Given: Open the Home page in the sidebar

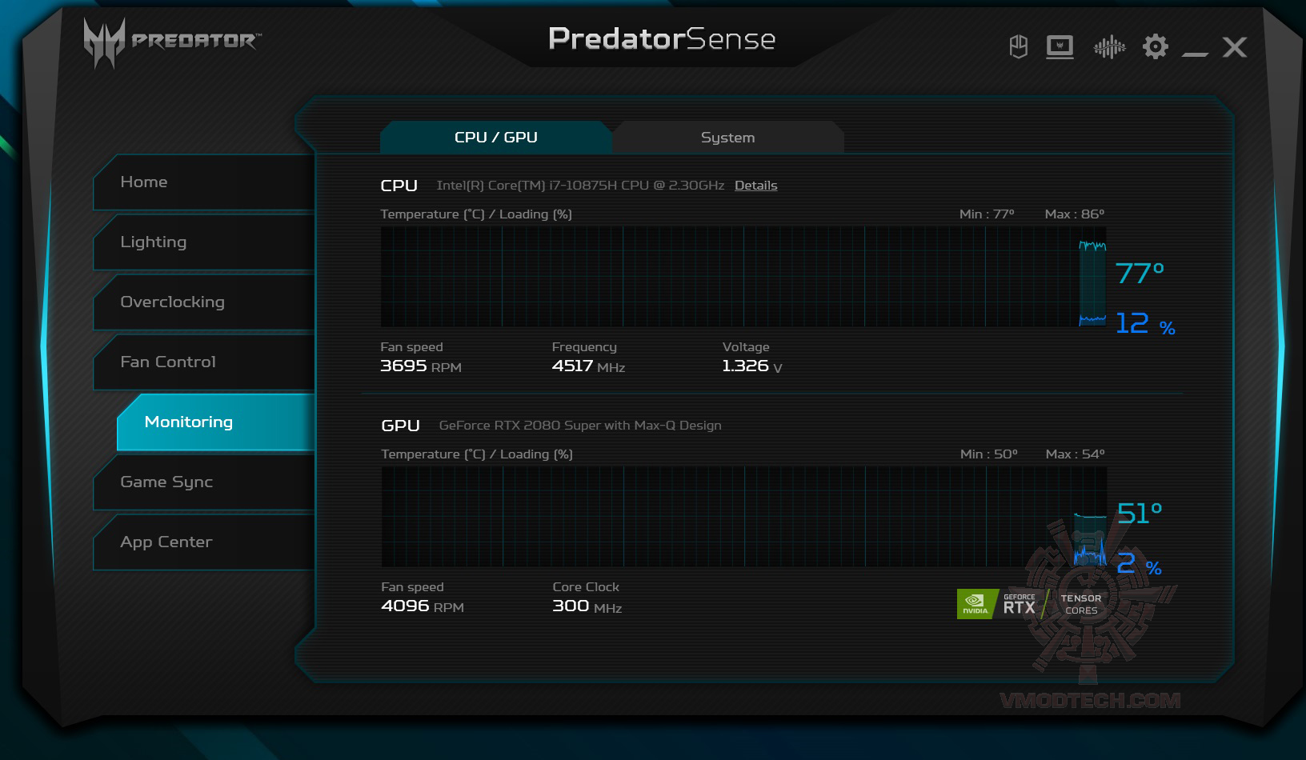Looking at the screenshot, I should tap(204, 182).
